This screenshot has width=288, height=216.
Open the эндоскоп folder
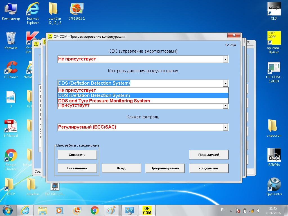click(x=274, y=129)
